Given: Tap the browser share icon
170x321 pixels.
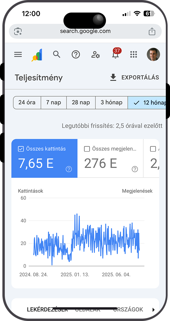Looking at the screenshot, I should pos(152,31).
